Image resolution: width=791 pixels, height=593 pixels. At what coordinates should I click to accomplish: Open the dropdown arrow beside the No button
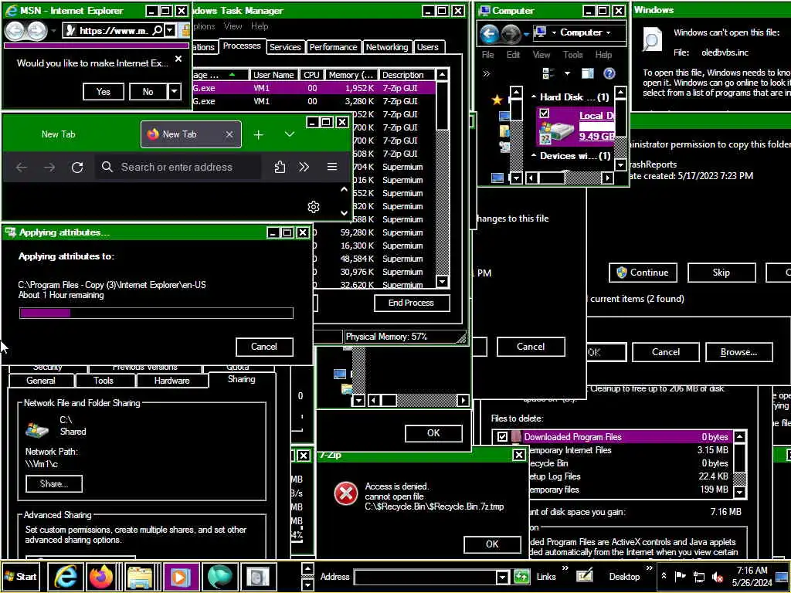point(174,92)
